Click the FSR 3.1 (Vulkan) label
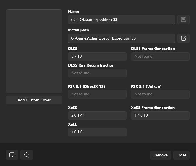This screenshot has height=166, width=196. tap(146, 86)
